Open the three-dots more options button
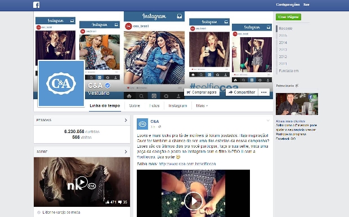This screenshot has width=349, height=217. (264, 92)
